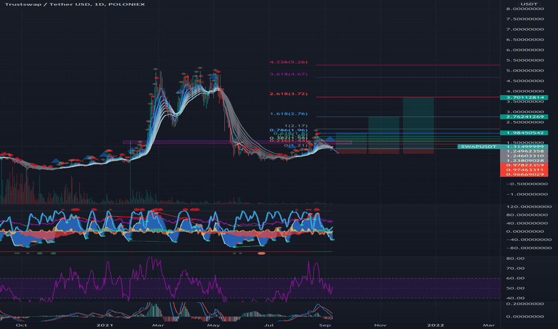Click the 3.70112814 green price tag
558x329 pixels.
524,98
